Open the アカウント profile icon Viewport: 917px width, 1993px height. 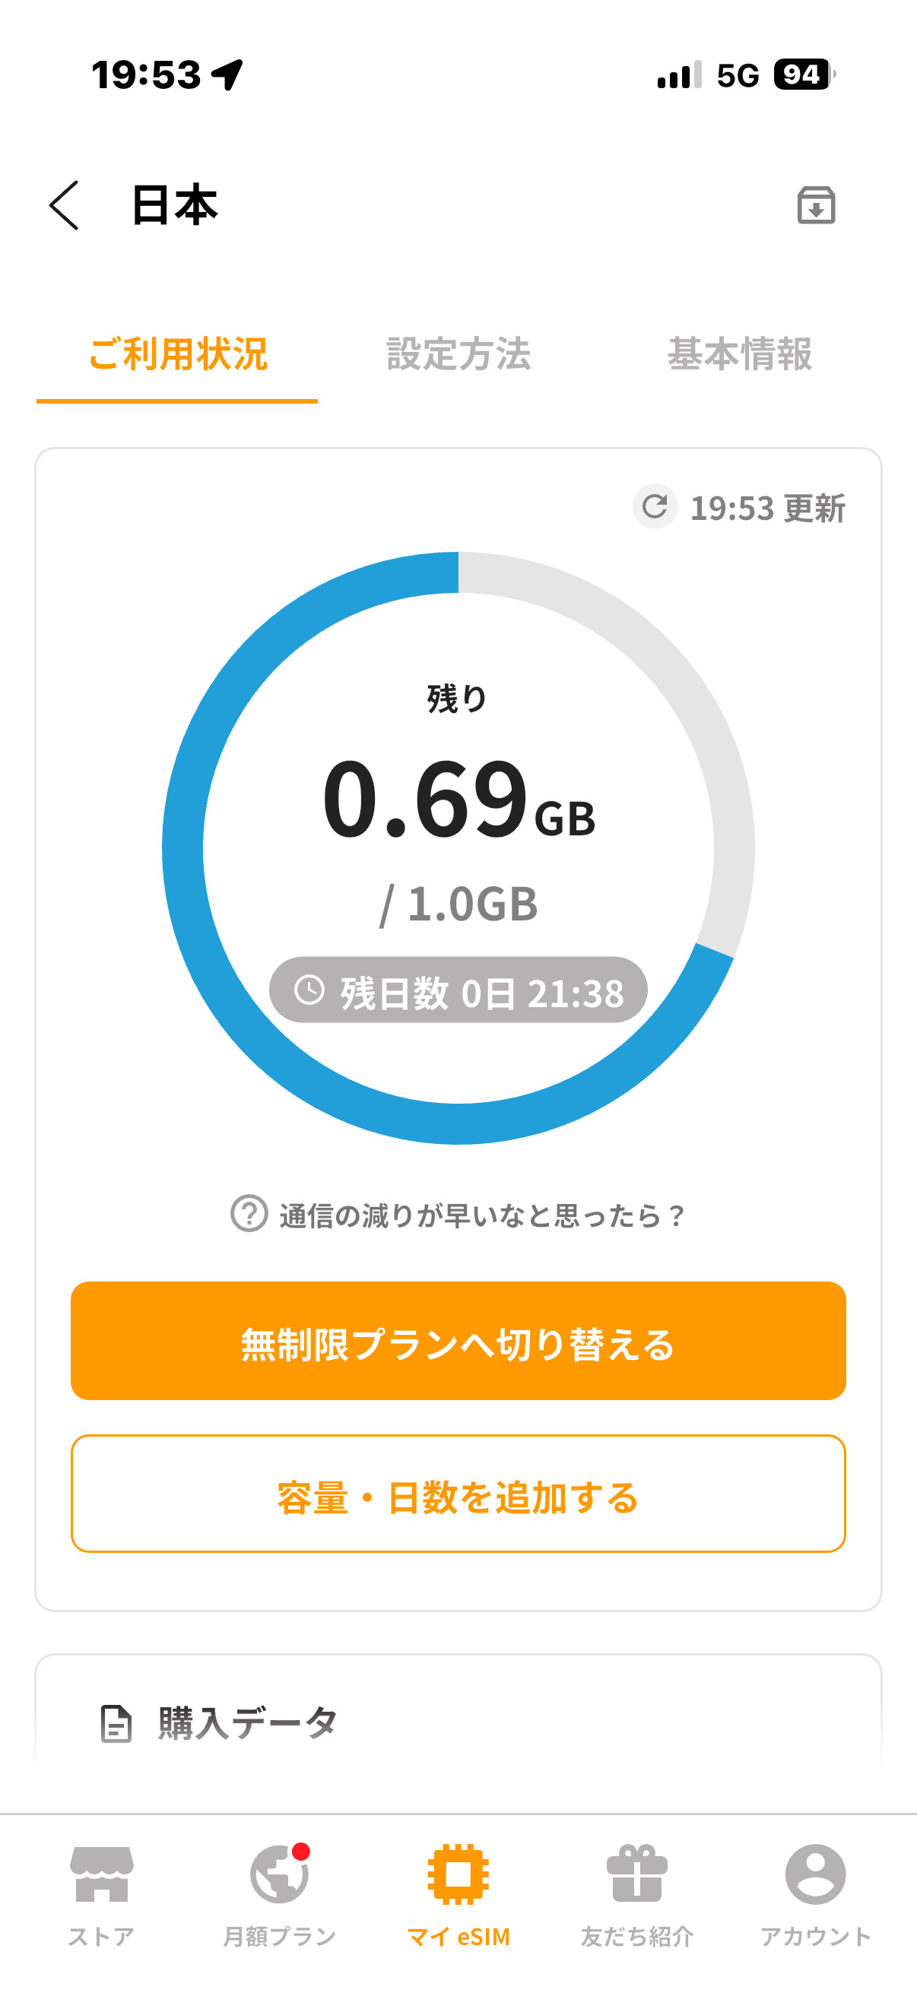(x=815, y=1873)
